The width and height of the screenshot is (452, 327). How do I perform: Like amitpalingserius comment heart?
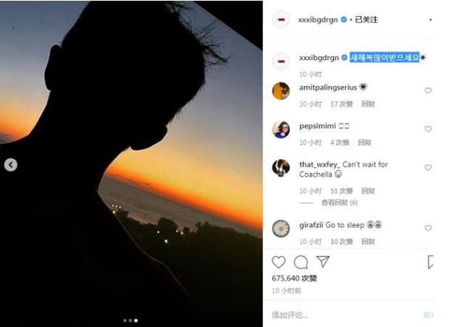click(428, 90)
